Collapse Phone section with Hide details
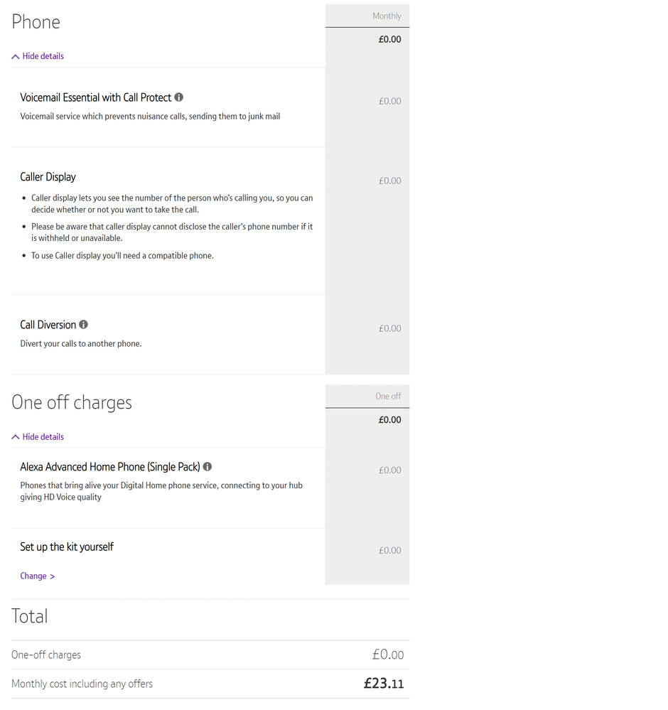 [x=43, y=56]
